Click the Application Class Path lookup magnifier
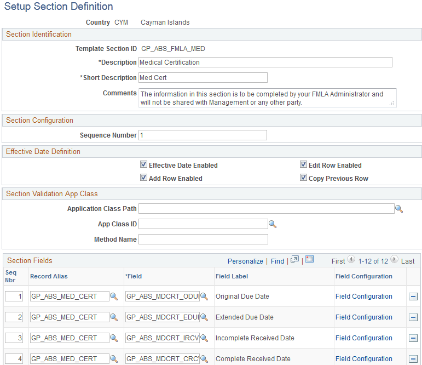 click(x=399, y=209)
